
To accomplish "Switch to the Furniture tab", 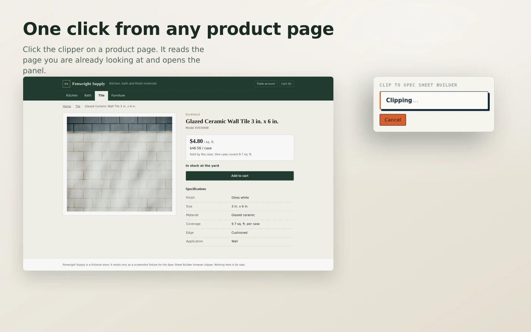I will 118,96.
